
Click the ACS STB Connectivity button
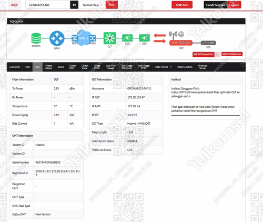(x=232, y=54)
